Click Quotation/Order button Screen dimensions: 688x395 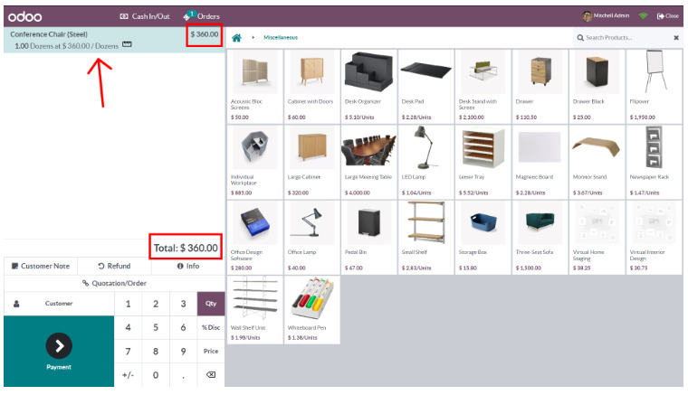114,283
